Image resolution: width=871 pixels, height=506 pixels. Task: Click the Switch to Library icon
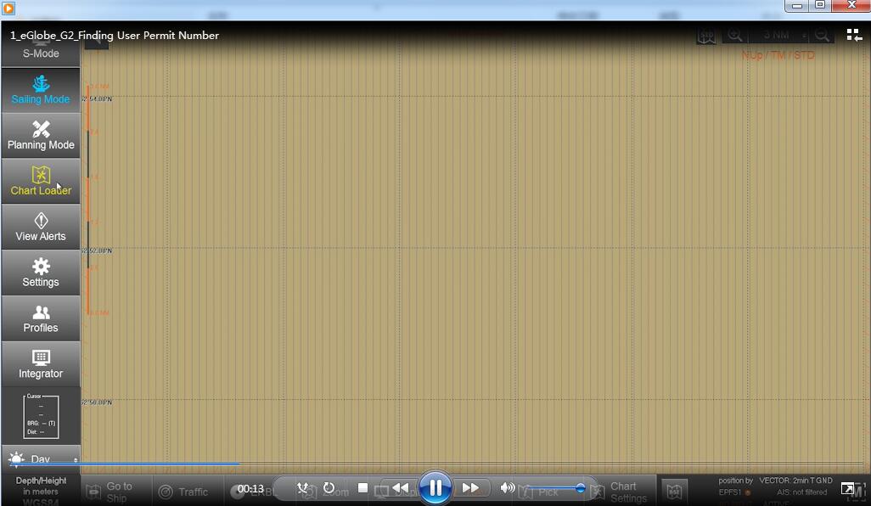(x=854, y=36)
